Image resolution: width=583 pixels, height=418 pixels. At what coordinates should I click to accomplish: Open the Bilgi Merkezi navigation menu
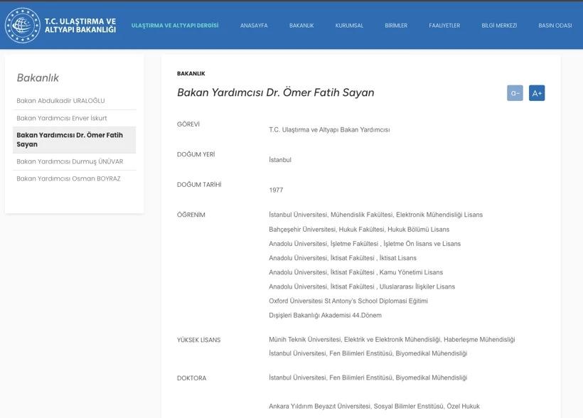tap(499, 26)
